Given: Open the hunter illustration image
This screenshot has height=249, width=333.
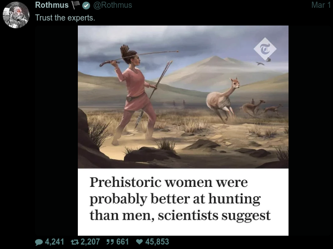Looking at the screenshot, I should click(183, 97).
